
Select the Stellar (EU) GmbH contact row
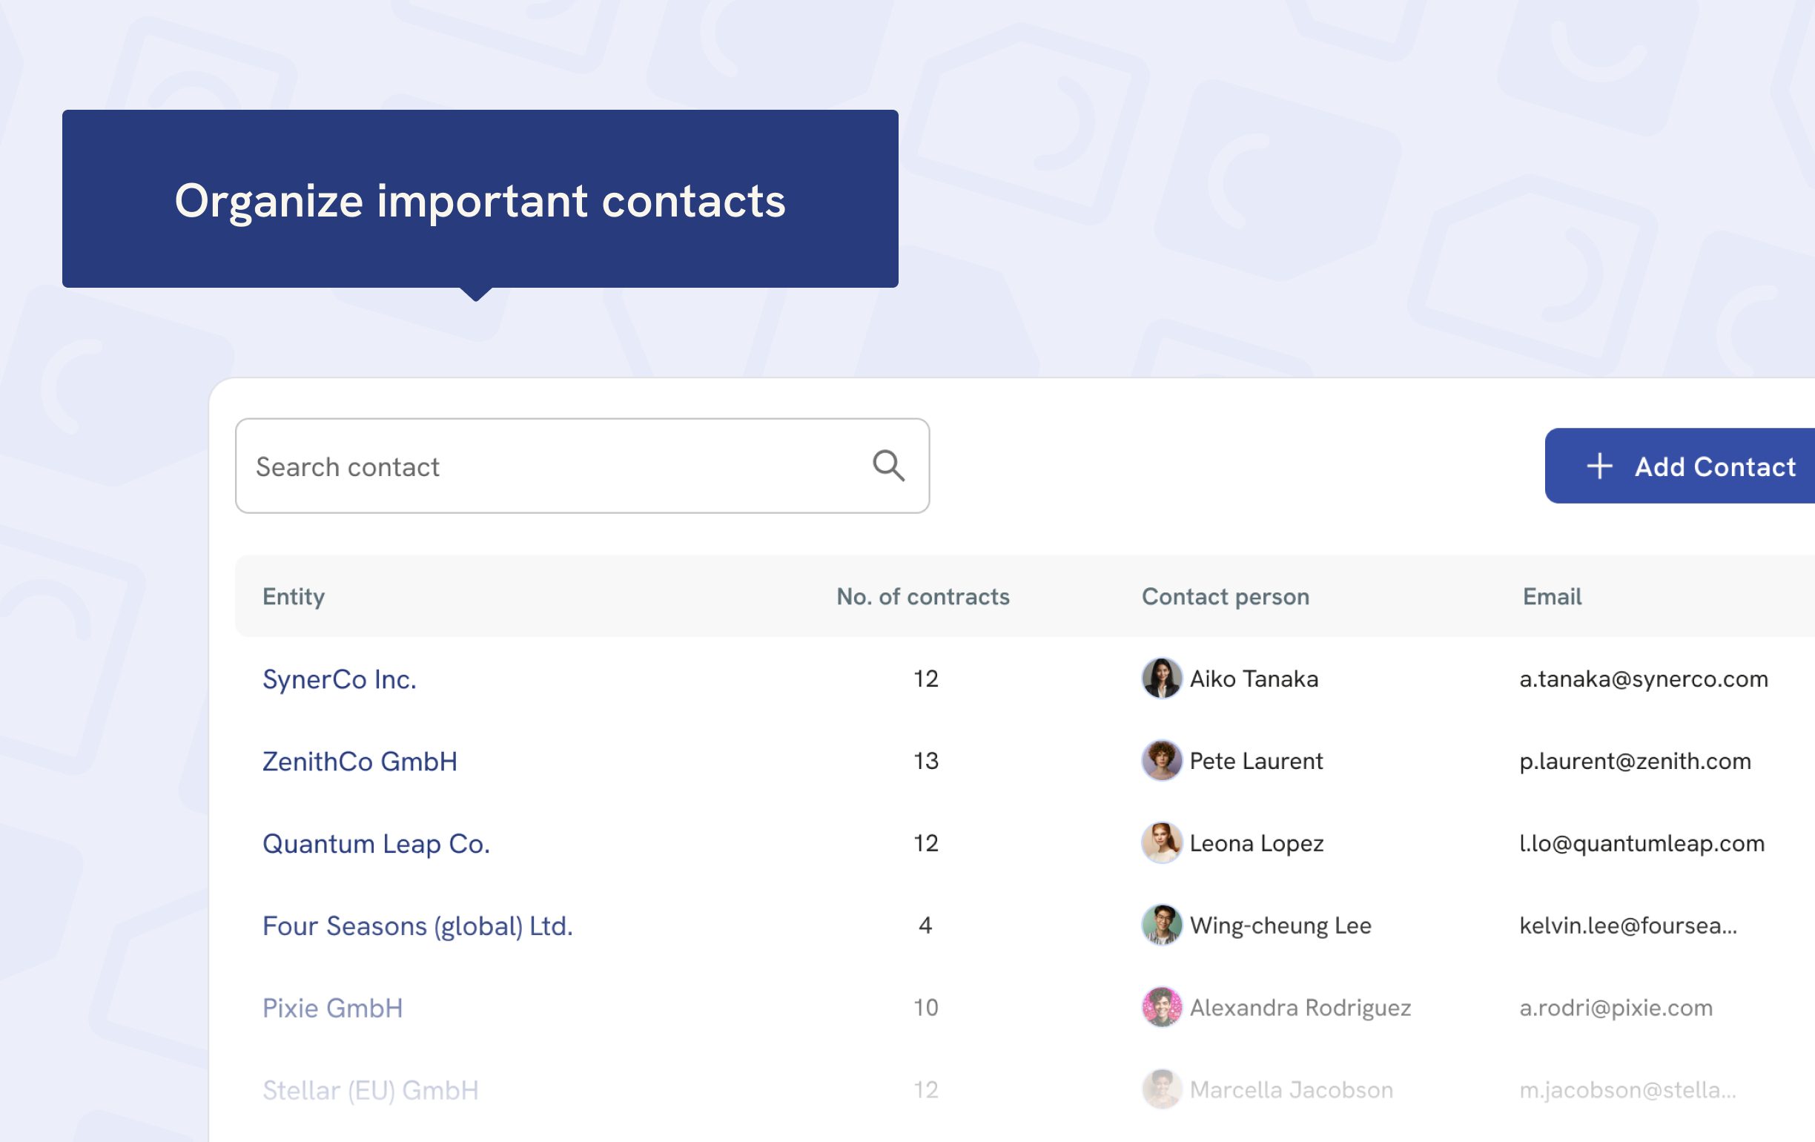tap(370, 1089)
